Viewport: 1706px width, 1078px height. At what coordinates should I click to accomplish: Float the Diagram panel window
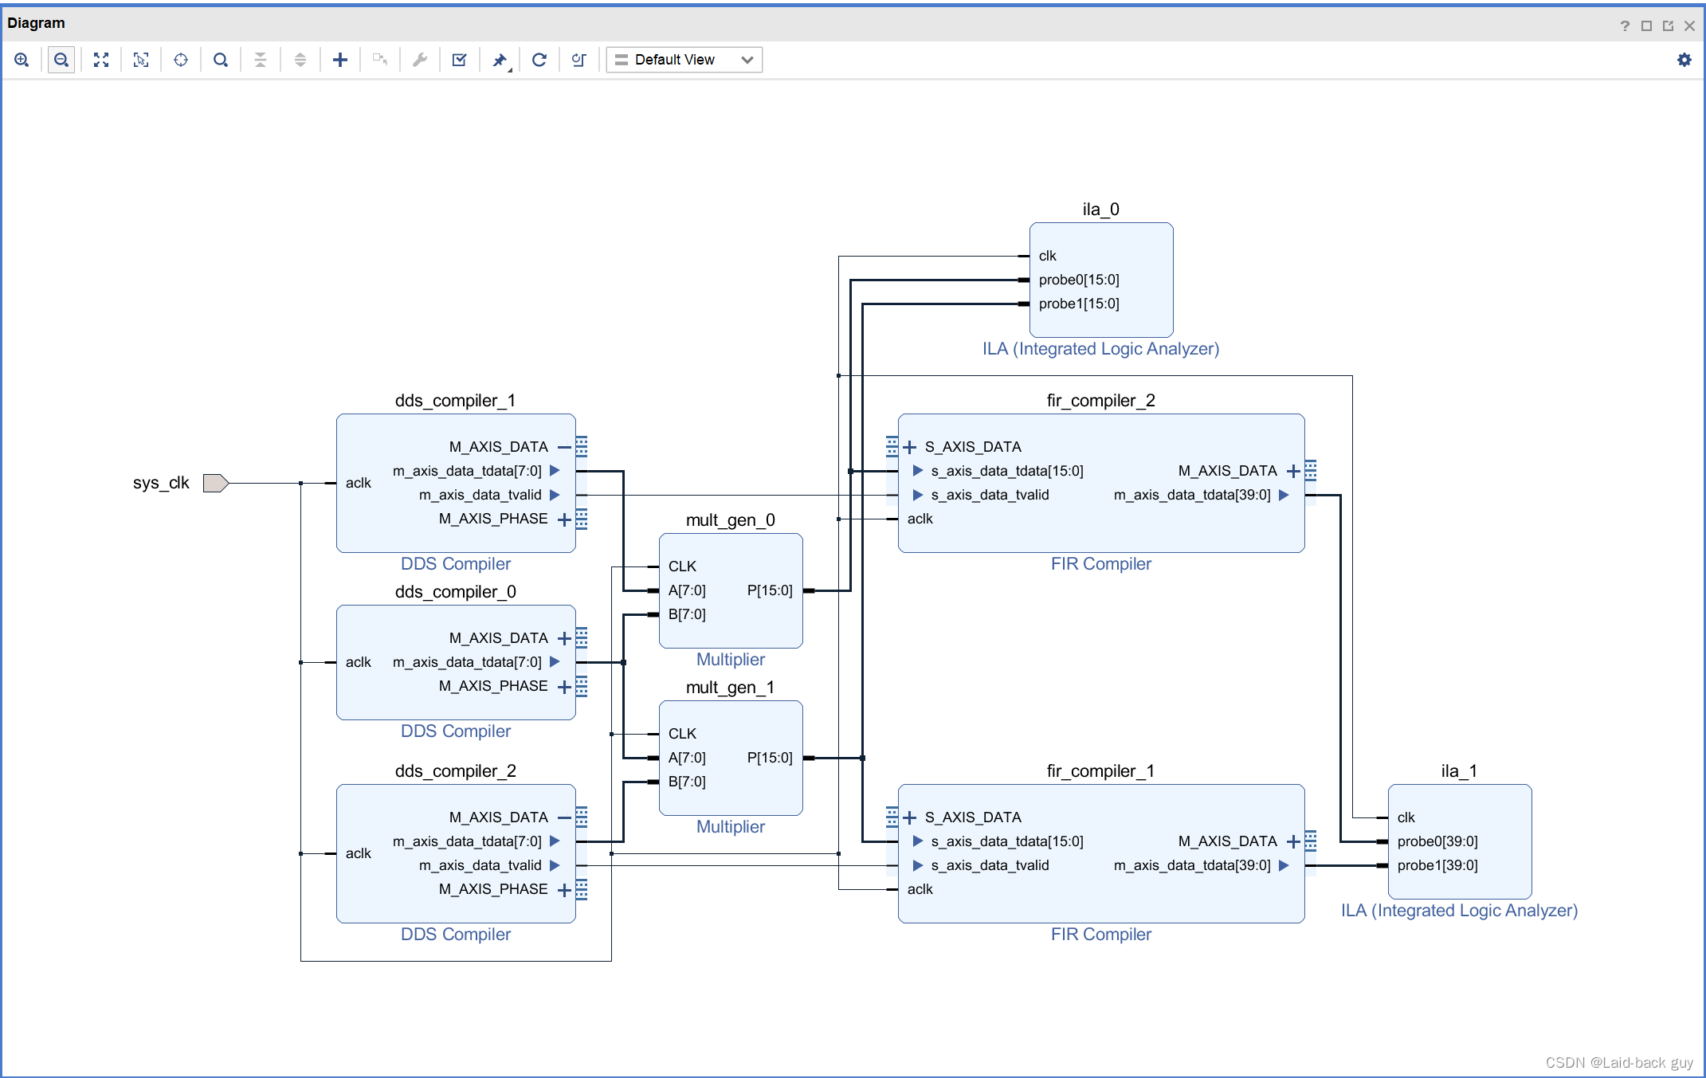(1668, 25)
